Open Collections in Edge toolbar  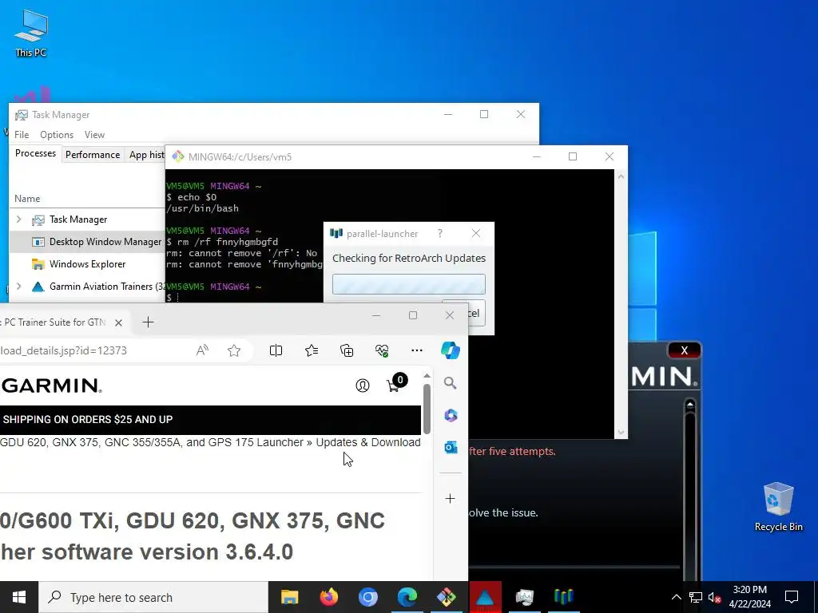point(347,351)
